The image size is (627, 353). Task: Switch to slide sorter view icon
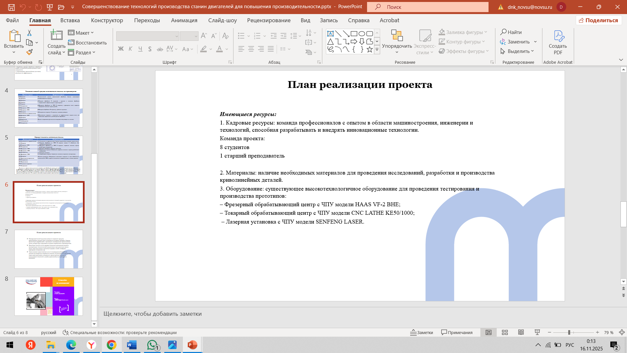pos(505,332)
